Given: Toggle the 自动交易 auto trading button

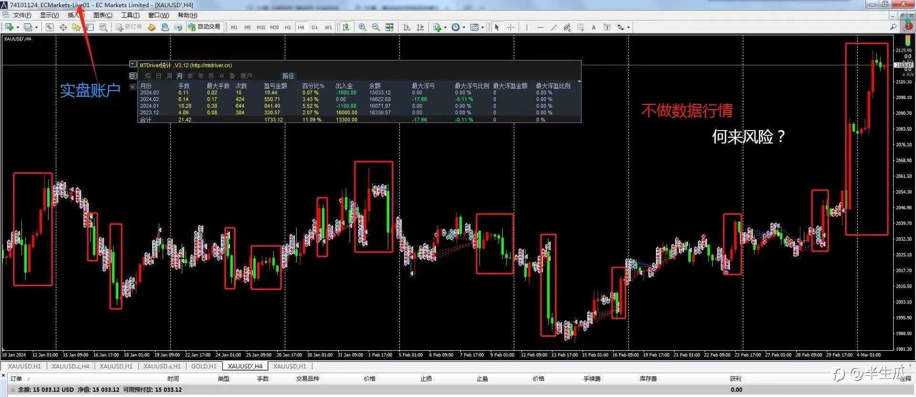Looking at the screenshot, I should coord(205,27).
